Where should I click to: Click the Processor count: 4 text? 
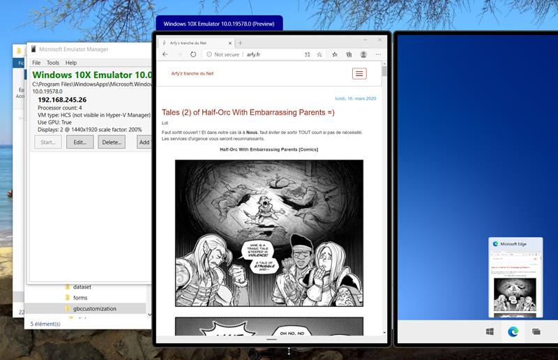[60, 107]
